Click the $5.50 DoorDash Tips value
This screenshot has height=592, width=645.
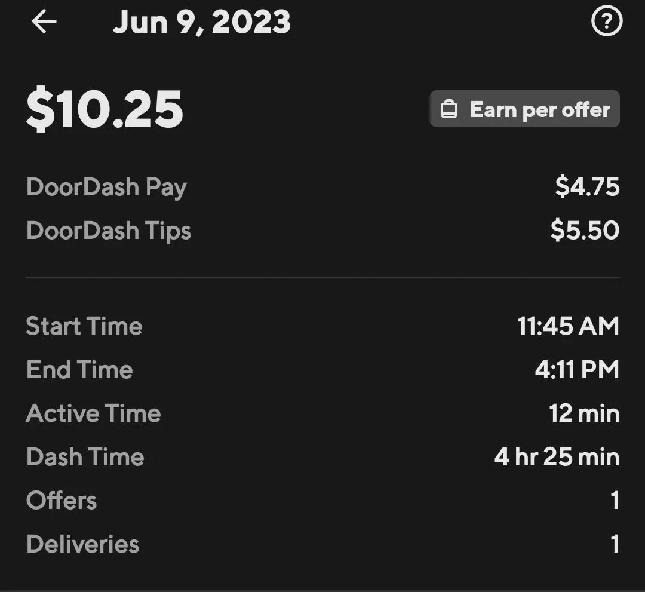pyautogui.click(x=585, y=230)
